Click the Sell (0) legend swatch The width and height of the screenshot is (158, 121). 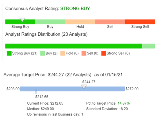click(x=84, y=53)
